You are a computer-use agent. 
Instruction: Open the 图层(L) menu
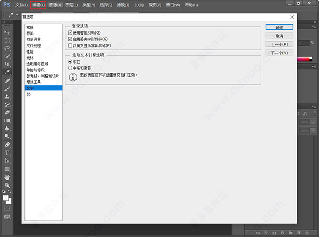[72, 5]
